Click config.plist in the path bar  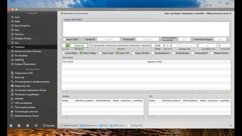coord(135,125)
